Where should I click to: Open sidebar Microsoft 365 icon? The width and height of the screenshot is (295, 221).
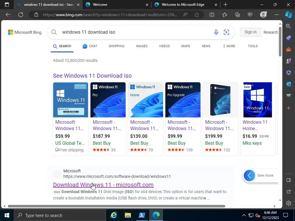[x=289, y=73]
